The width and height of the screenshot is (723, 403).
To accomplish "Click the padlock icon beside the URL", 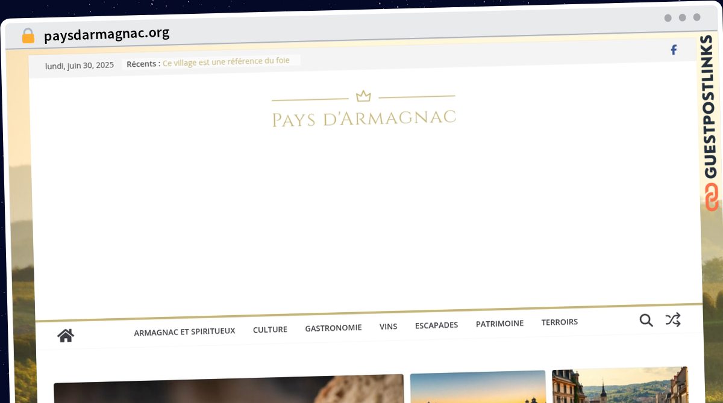I will pyautogui.click(x=28, y=36).
